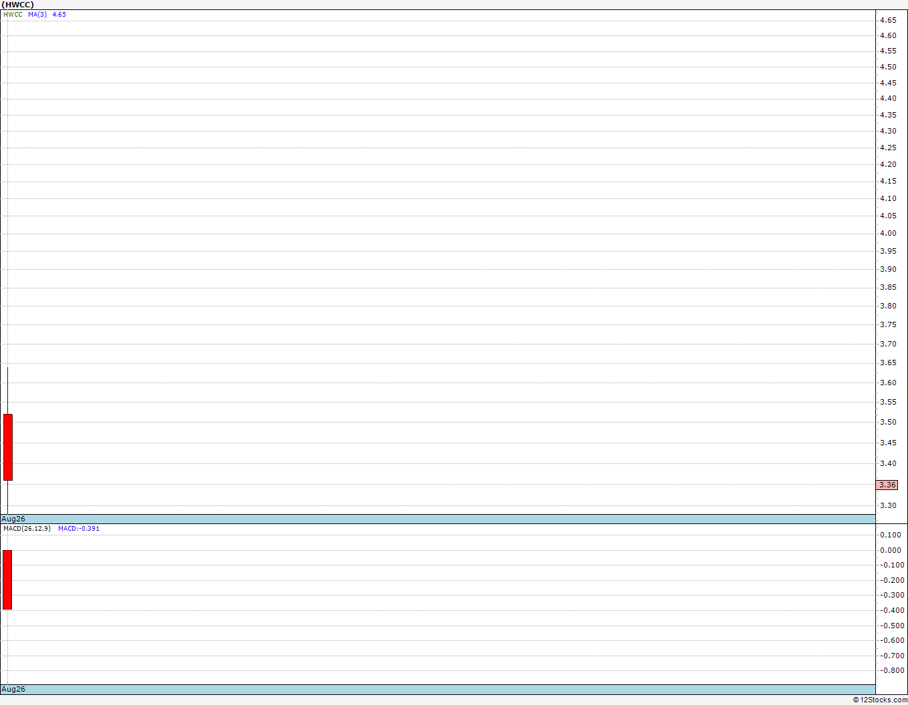Select the 3.36 current price tag
Viewport: 908px width, 705px height.
point(887,485)
